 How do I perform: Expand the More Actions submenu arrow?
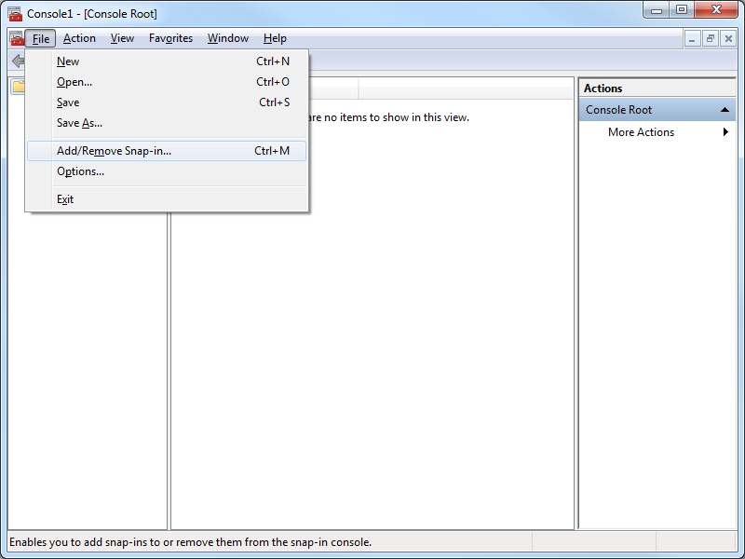pyautogui.click(x=725, y=132)
